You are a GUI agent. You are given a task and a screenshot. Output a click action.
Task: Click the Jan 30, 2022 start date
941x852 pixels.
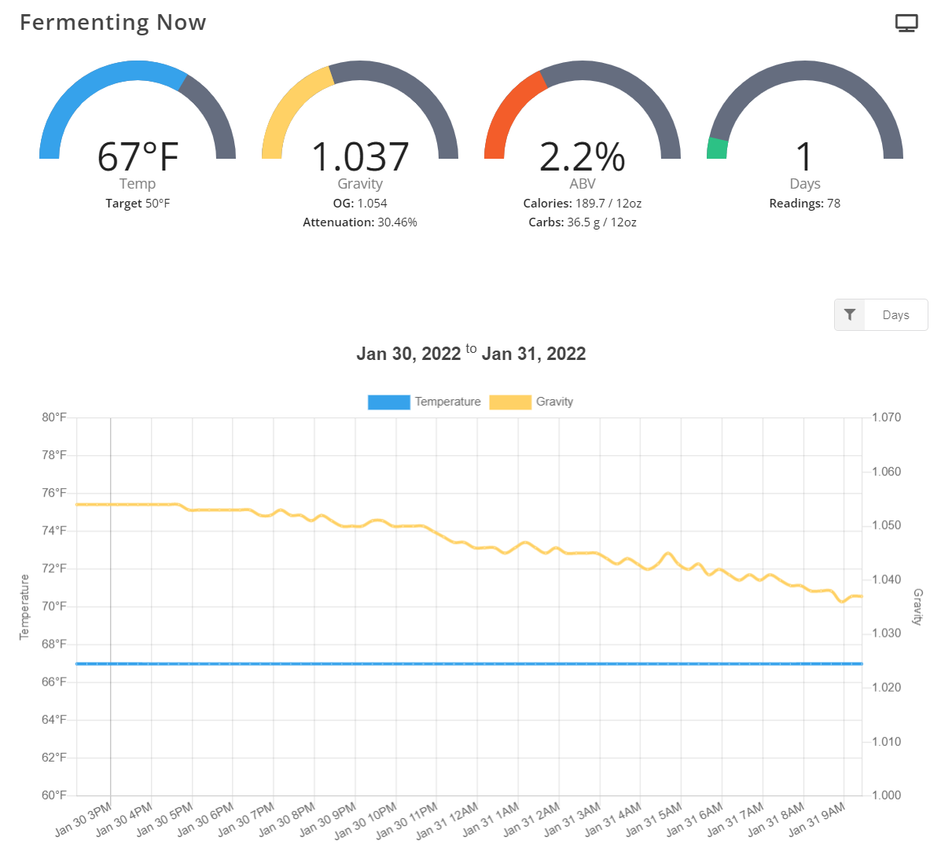click(409, 354)
